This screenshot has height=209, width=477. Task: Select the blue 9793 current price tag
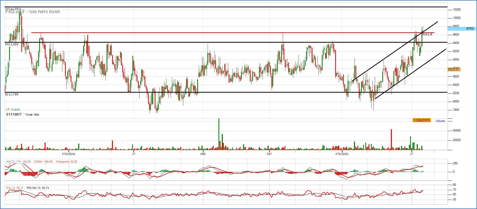coord(469,29)
